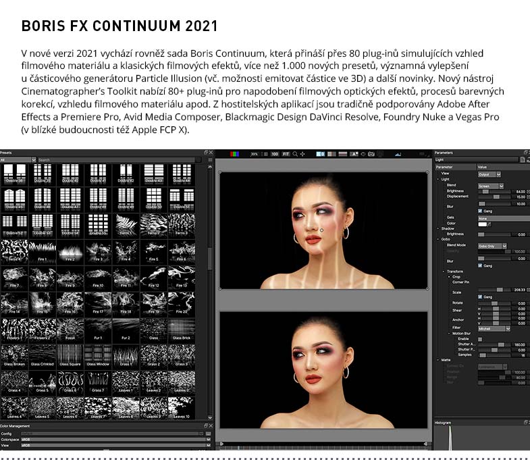Click the vertical split compare icon

click(x=332, y=154)
